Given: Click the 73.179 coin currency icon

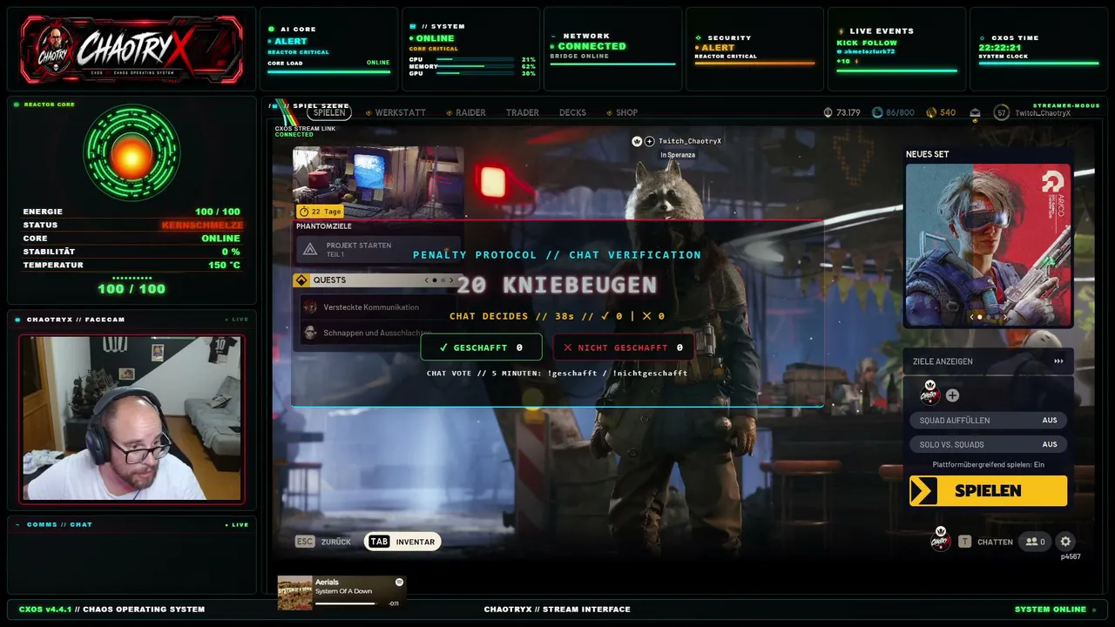Looking at the screenshot, I should tap(828, 112).
